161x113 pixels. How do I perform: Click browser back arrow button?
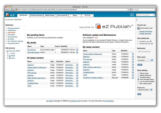(x=7, y=10)
